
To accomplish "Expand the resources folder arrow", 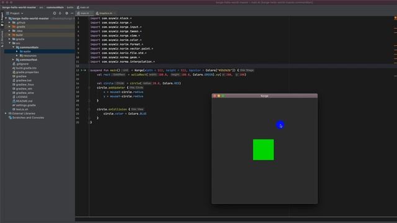I will (x=17, y=56).
